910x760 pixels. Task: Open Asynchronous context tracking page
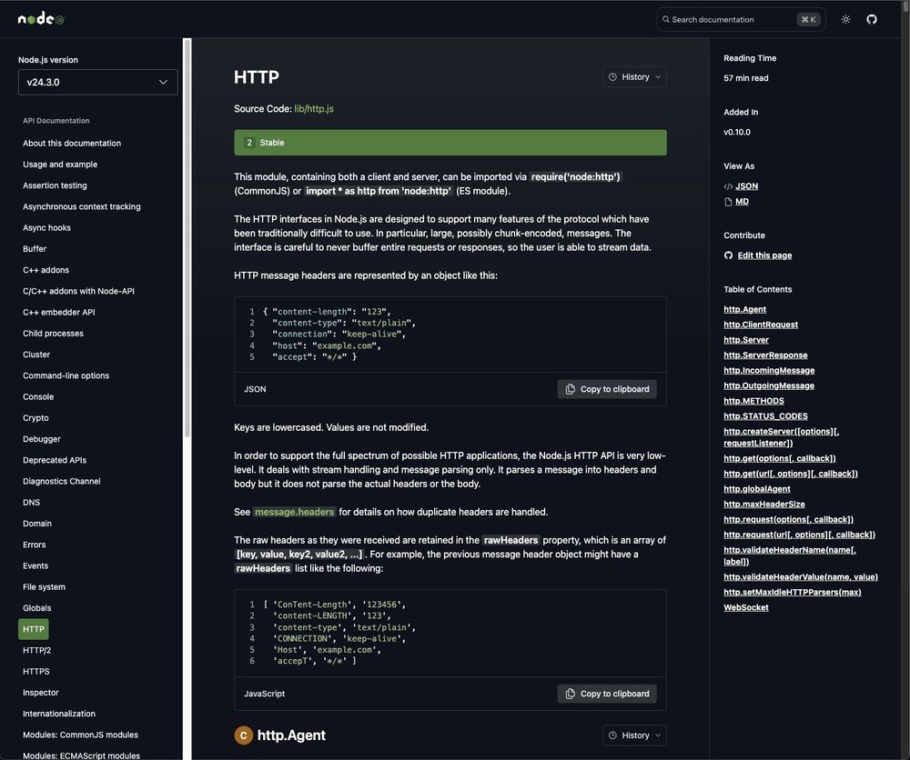tap(81, 206)
